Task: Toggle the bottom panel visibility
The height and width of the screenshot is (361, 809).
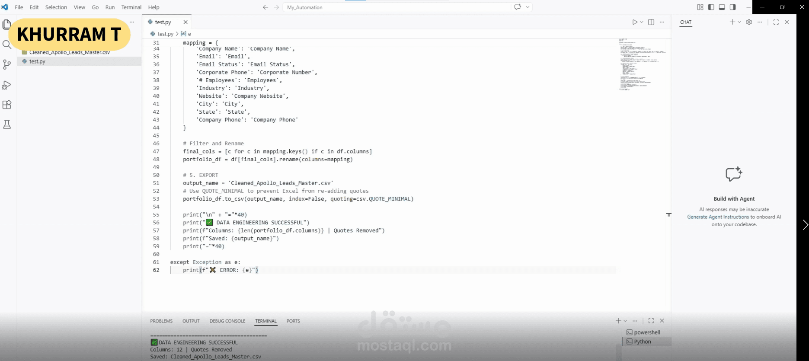Action: tap(722, 7)
